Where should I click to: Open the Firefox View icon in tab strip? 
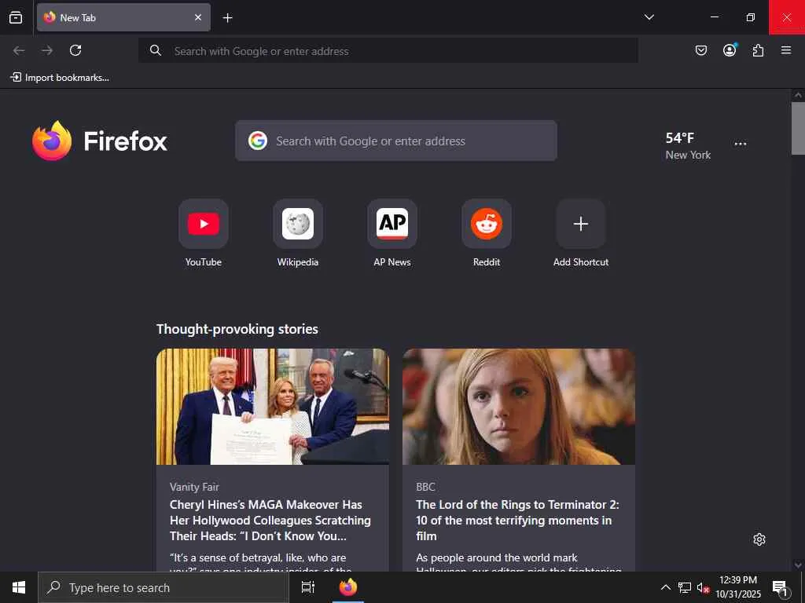(16, 17)
